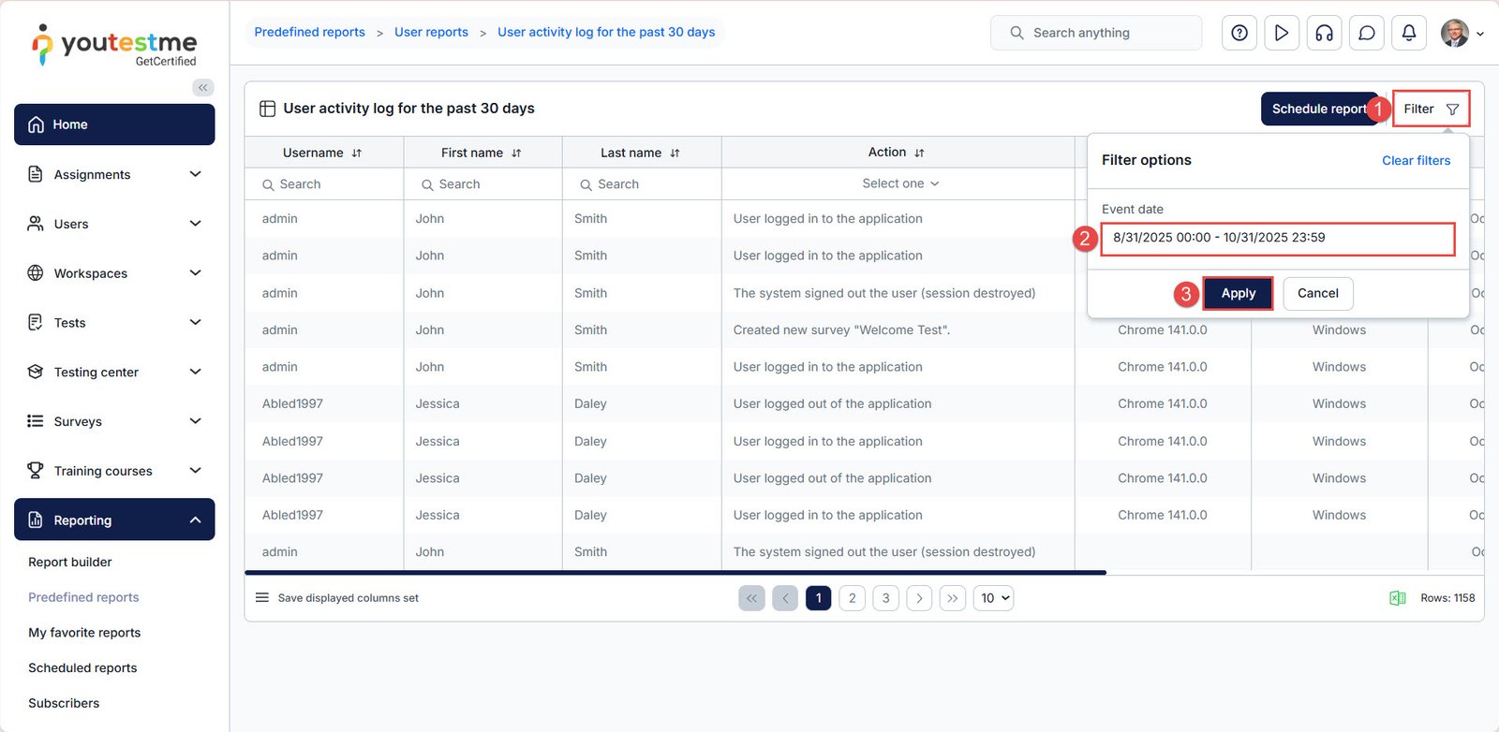Export report using the Excel icon
Viewport: 1499px width, 732px height.
(x=1397, y=598)
